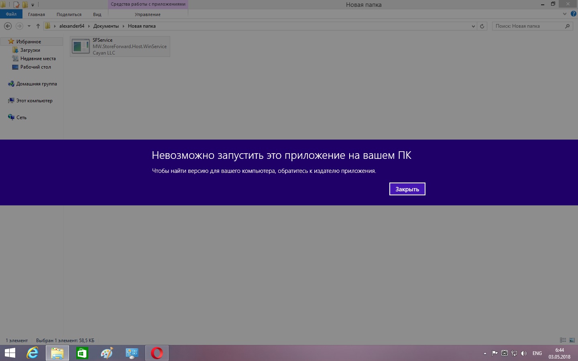Open Windows Store from the taskbar
This screenshot has height=361, width=578.
click(82, 353)
